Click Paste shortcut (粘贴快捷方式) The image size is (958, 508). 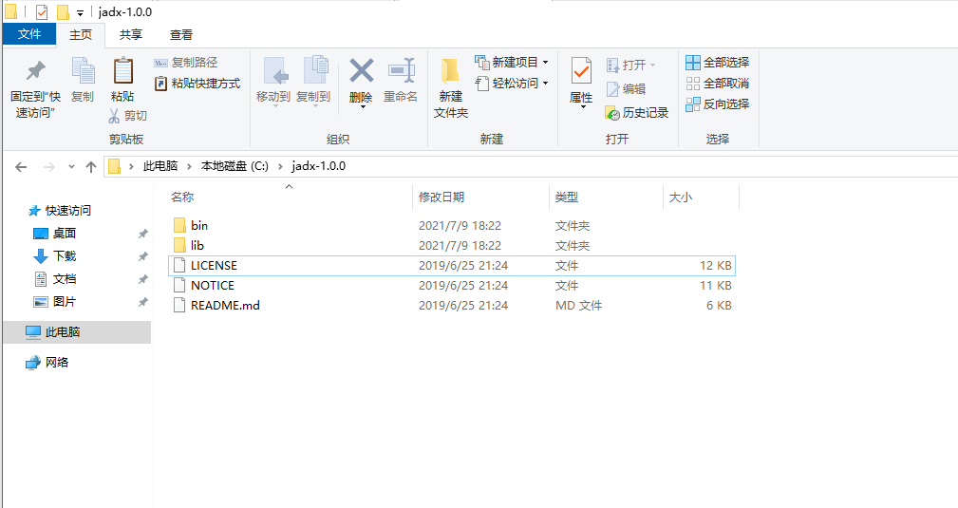(197, 84)
